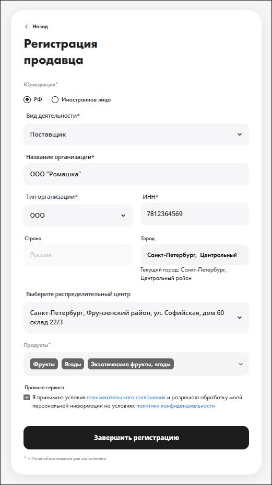Viewport: 272px width, 485px height.
Task: Open the Тип организации dropdown showing ООО
Action: coord(78,216)
